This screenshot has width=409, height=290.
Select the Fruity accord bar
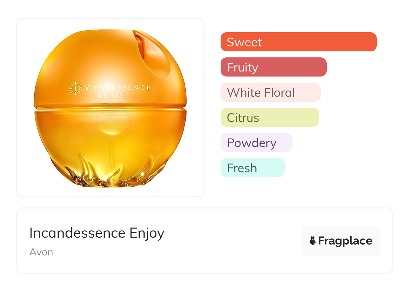[x=274, y=67]
